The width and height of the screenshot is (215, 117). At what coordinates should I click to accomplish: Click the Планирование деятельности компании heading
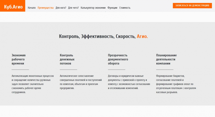tap(166, 59)
